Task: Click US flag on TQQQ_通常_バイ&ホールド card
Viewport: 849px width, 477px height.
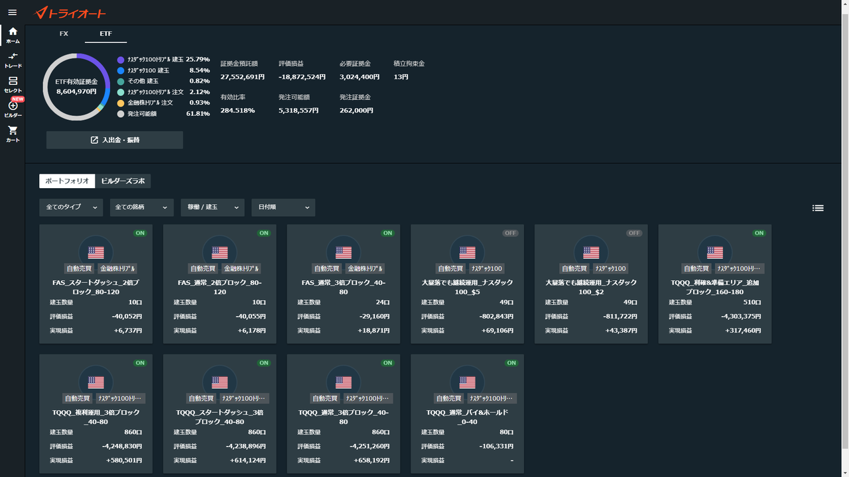Action: point(468,382)
